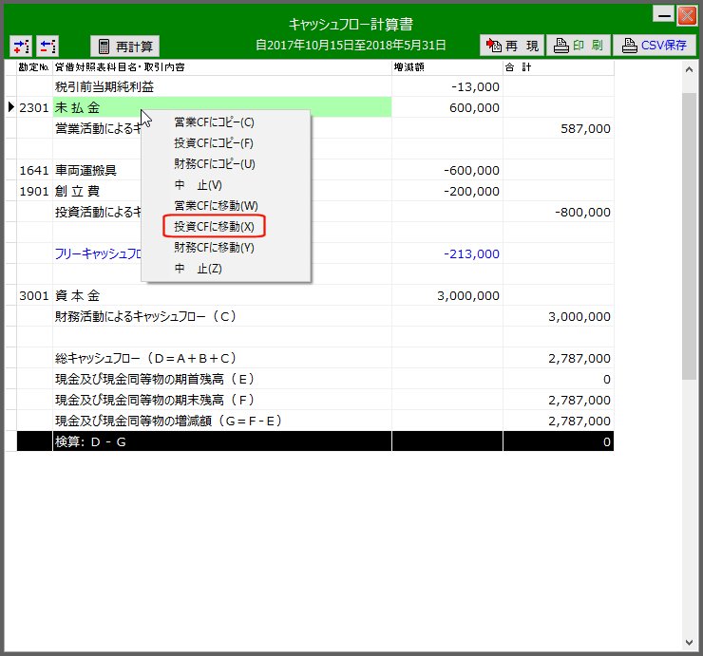
Task: Click the date range text in title
Action: click(x=351, y=46)
